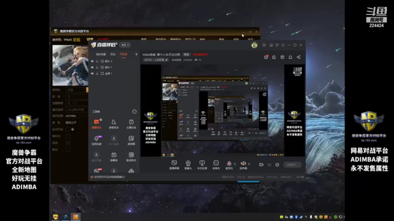The height and width of the screenshot is (221, 394).
Task: Click the share icon at top right of room info
Action: click(298, 57)
